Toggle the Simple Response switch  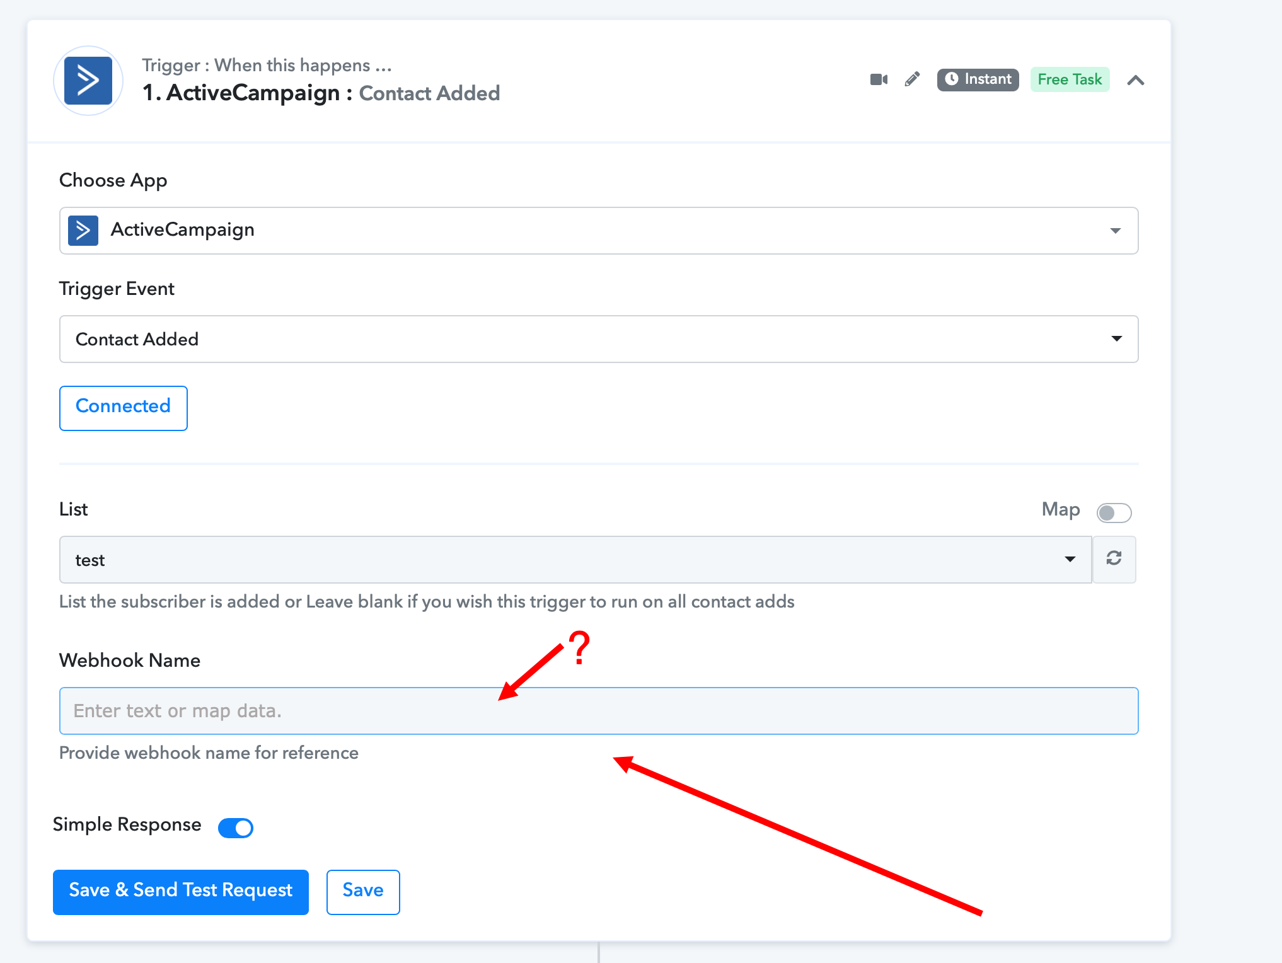click(236, 827)
